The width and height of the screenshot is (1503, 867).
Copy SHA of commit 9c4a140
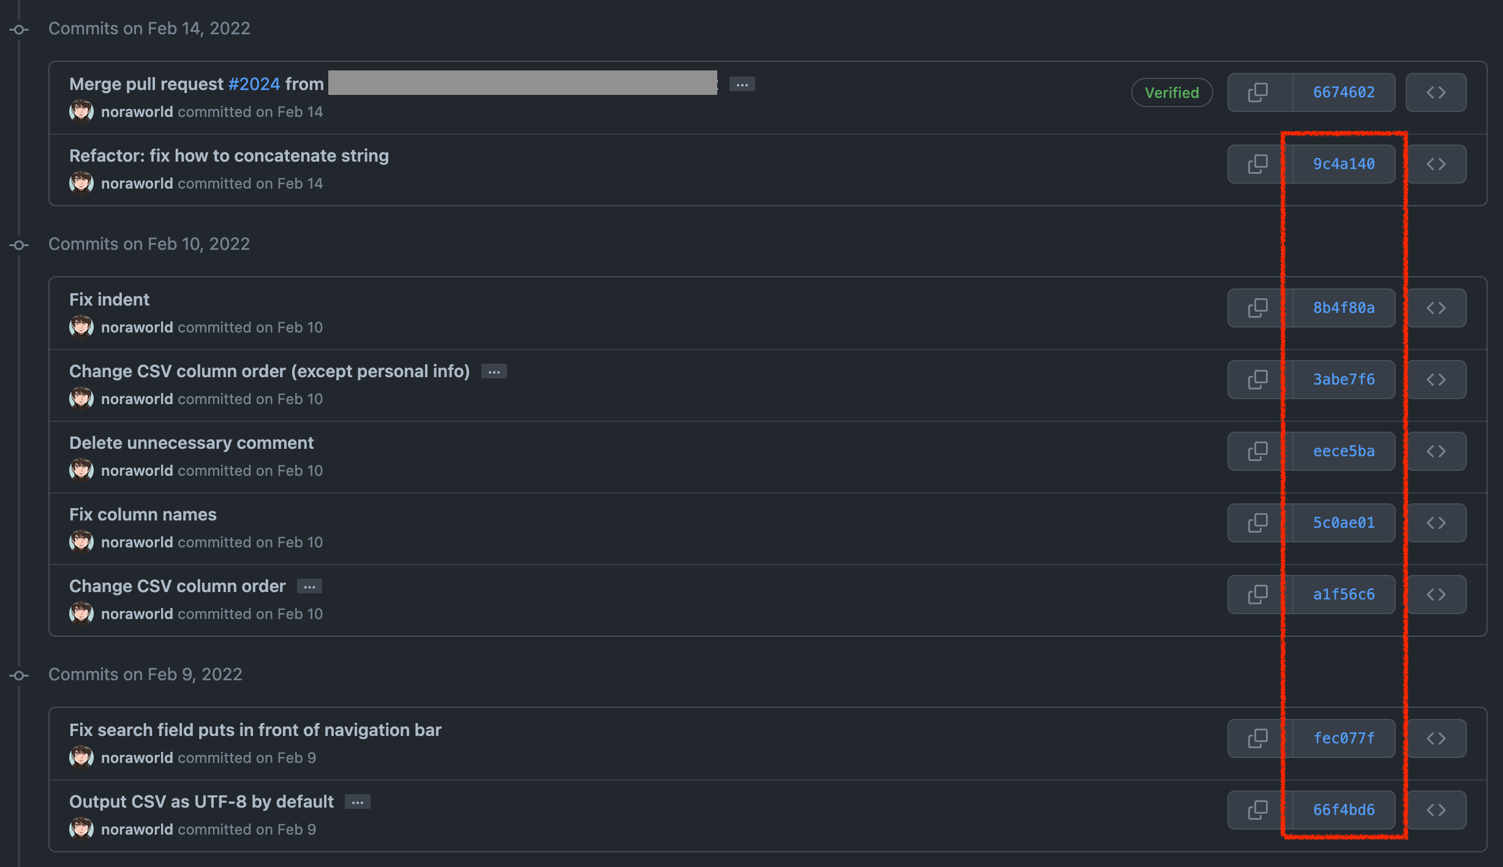[1259, 164]
